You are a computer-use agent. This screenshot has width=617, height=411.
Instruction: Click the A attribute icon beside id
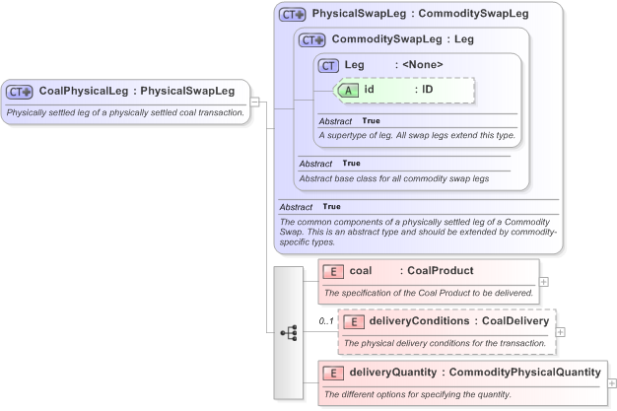coord(347,91)
